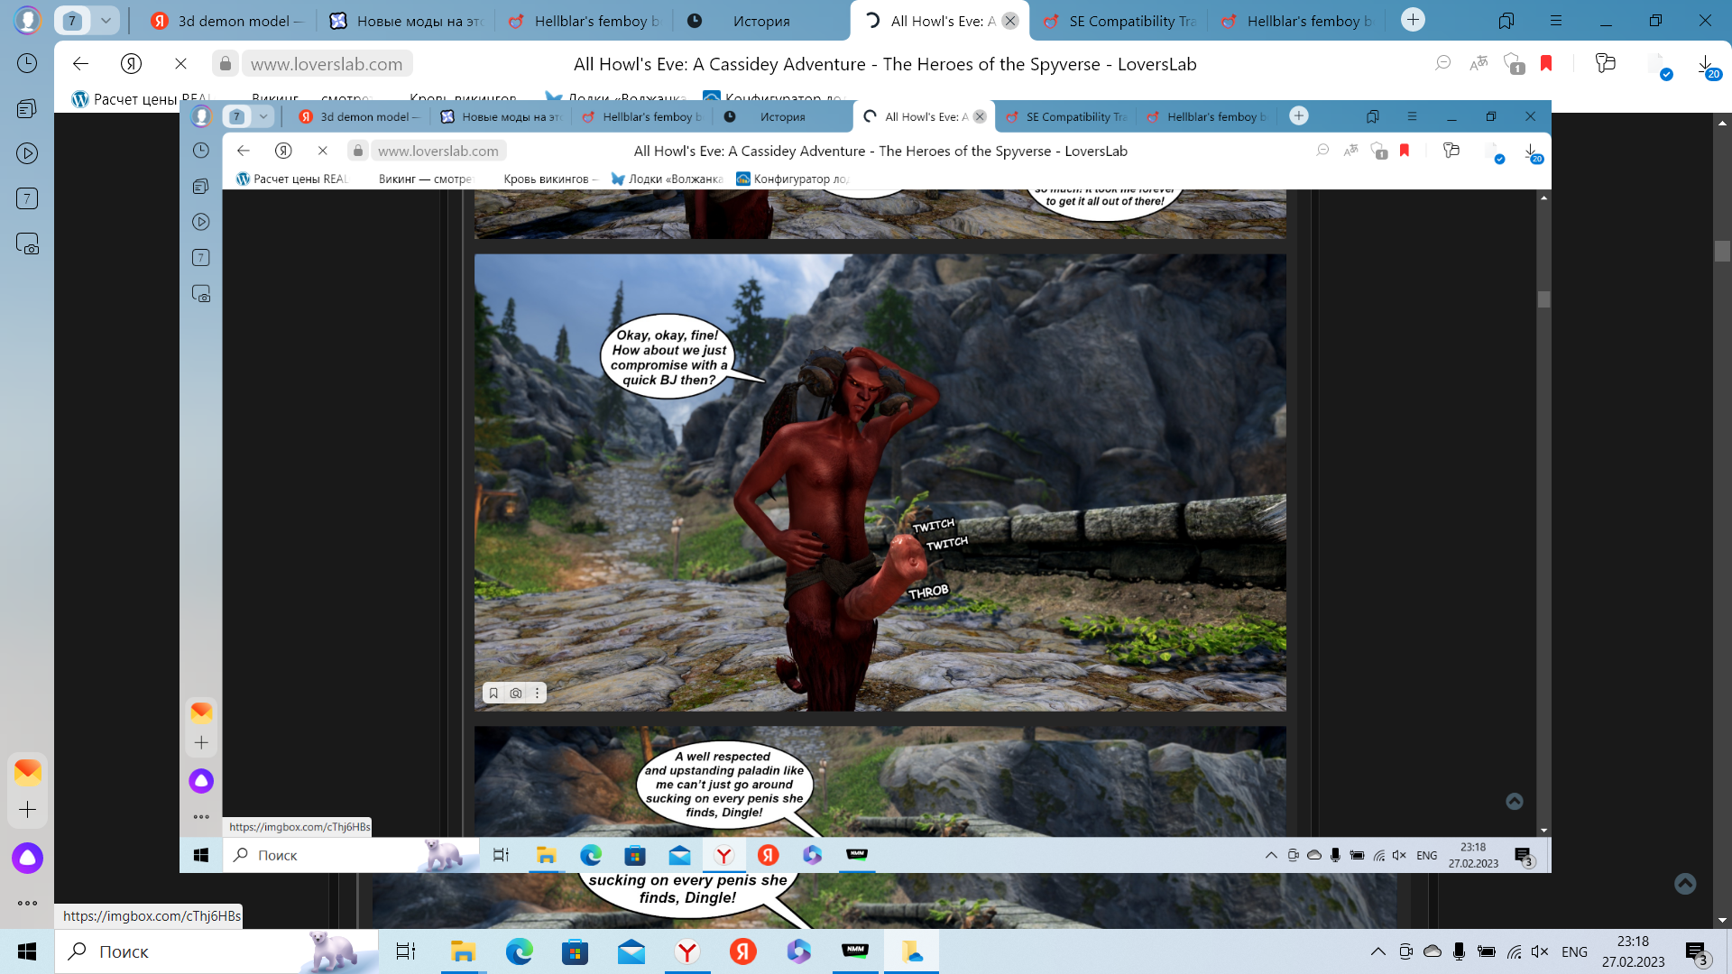Screen dimensions: 1732x974
Task: Click the scrollbar down arrow of the outer page
Action: (1723, 920)
